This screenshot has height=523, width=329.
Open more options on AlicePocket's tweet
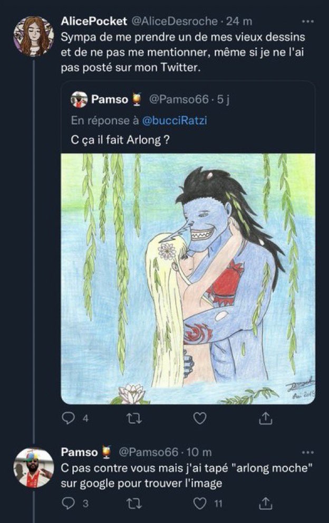(x=307, y=21)
